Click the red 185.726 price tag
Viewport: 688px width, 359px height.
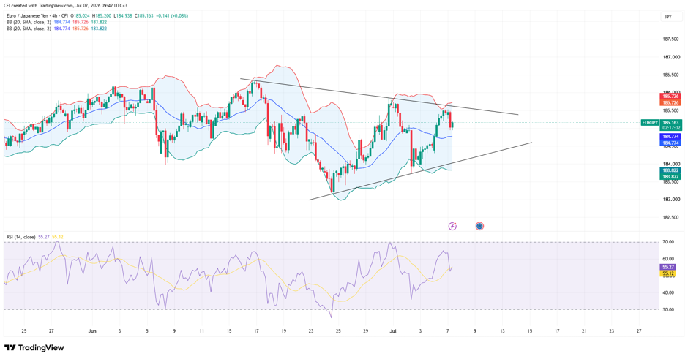pos(670,96)
